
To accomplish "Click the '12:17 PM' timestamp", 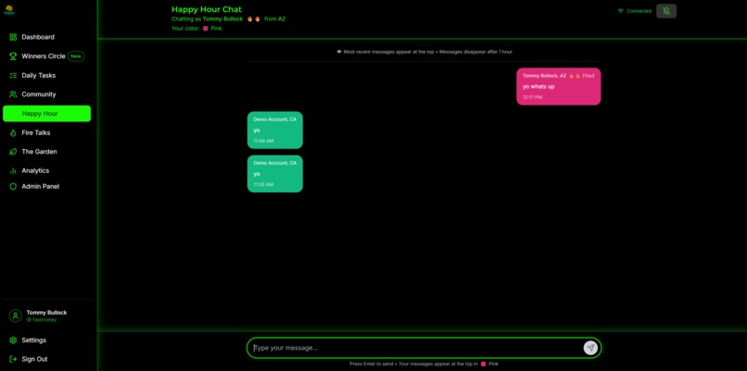I will coord(532,97).
